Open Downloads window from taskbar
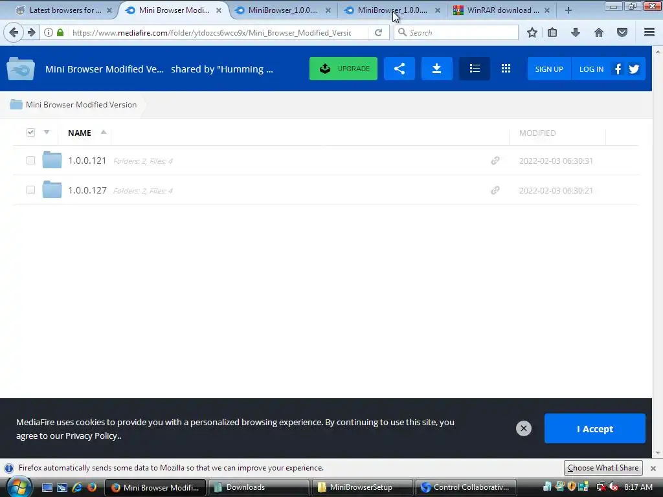Image resolution: width=663 pixels, height=497 pixels. pyautogui.click(x=259, y=487)
